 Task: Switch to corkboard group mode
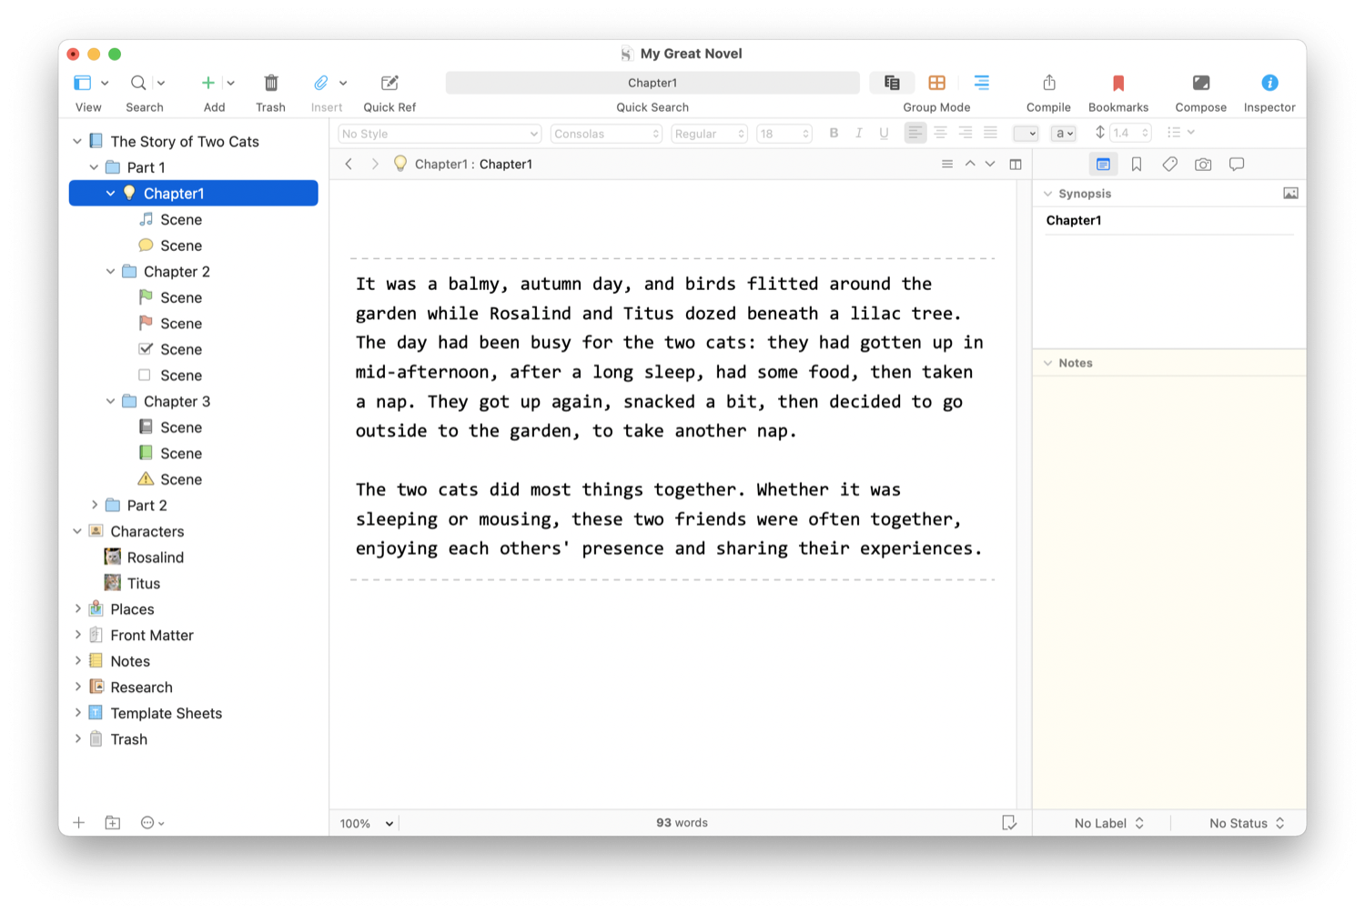tap(936, 83)
